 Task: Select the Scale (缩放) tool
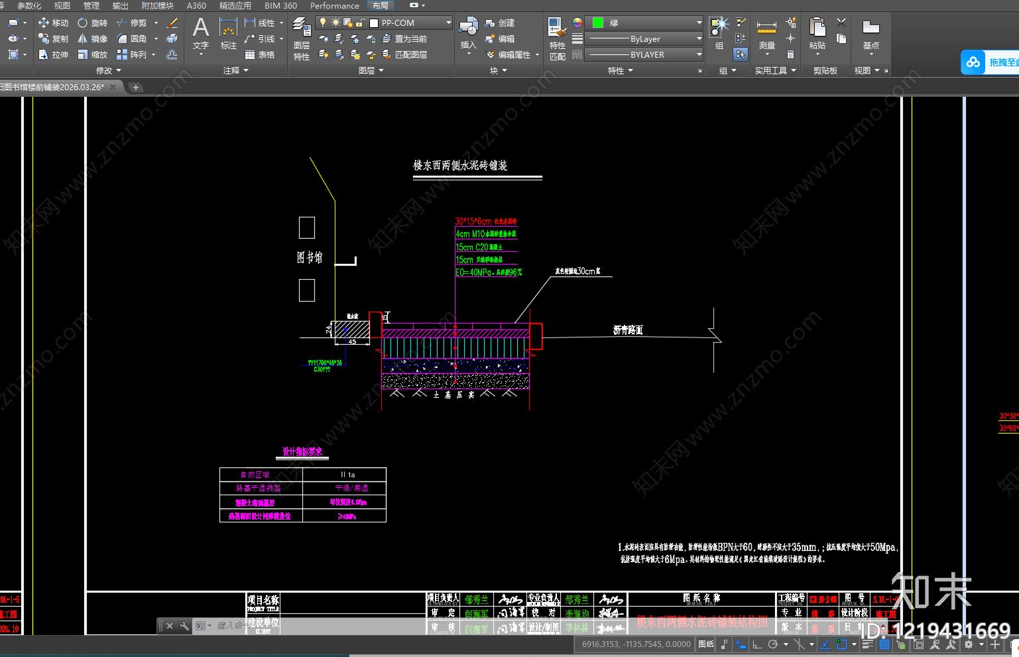[92, 54]
